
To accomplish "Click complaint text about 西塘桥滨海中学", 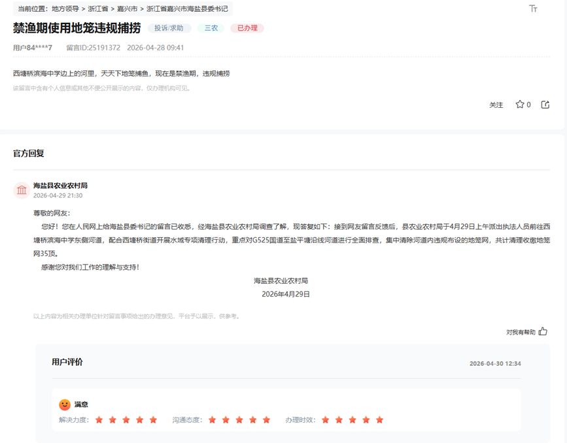I will click(122, 73).
